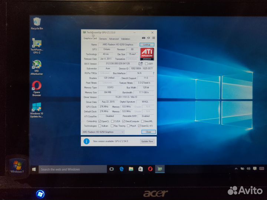Click the Device ID value field

[x=142, y=69]
